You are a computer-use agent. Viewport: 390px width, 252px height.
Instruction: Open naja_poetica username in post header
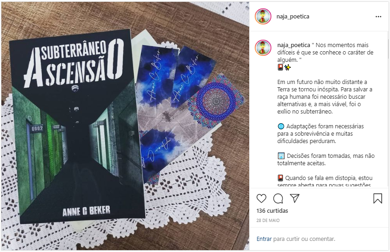coord(293,17)
